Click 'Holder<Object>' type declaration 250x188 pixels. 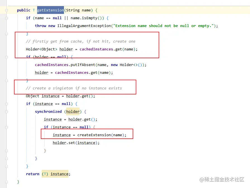coord(41,49)
